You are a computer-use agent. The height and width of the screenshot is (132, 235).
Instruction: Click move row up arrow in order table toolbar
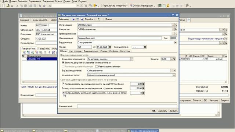tap(45, 52)
